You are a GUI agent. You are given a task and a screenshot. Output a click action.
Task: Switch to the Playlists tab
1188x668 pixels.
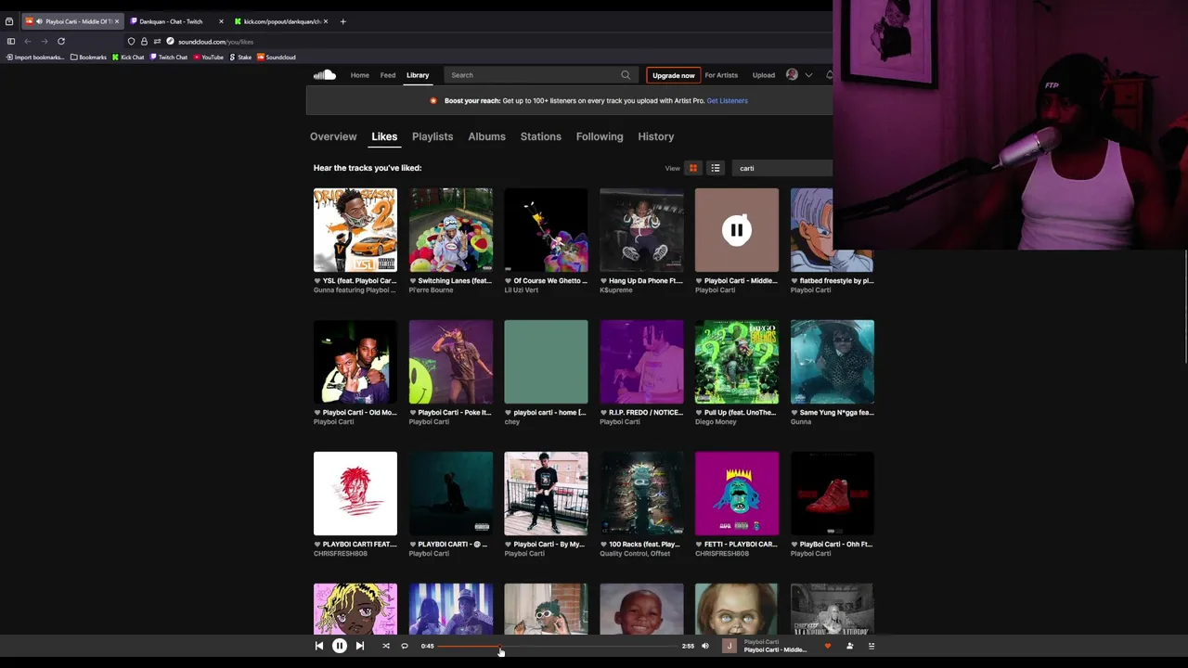(x=433, y=136)
